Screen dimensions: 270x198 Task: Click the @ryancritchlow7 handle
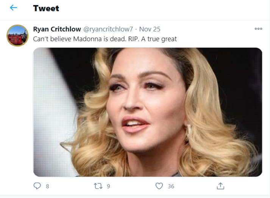click(109, 29)
